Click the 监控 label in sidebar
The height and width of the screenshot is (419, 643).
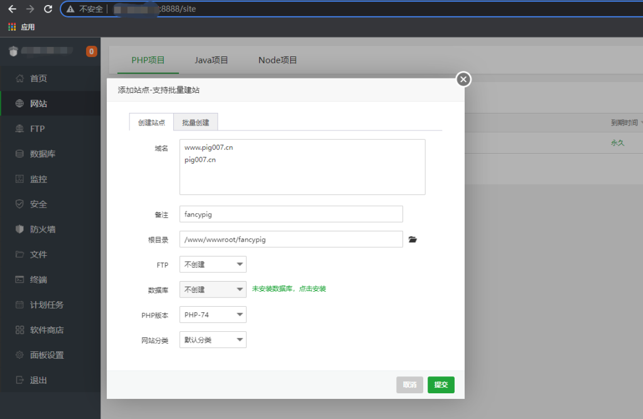(38, 179)
